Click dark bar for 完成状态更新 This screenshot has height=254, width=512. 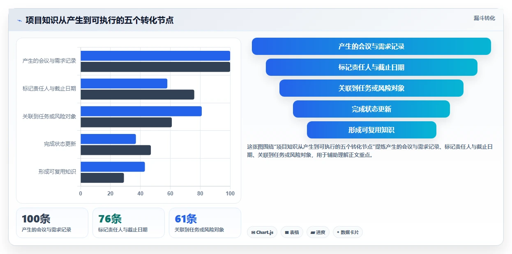coord(115,150)
